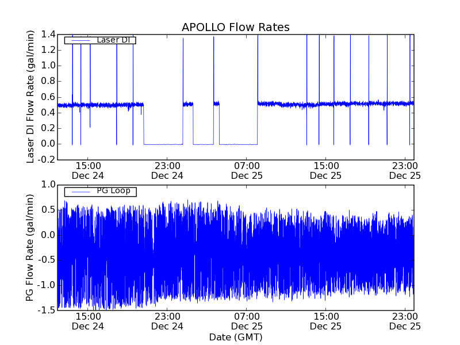Click top plot 0.8 y-axis tick label

tap(48, 81)
